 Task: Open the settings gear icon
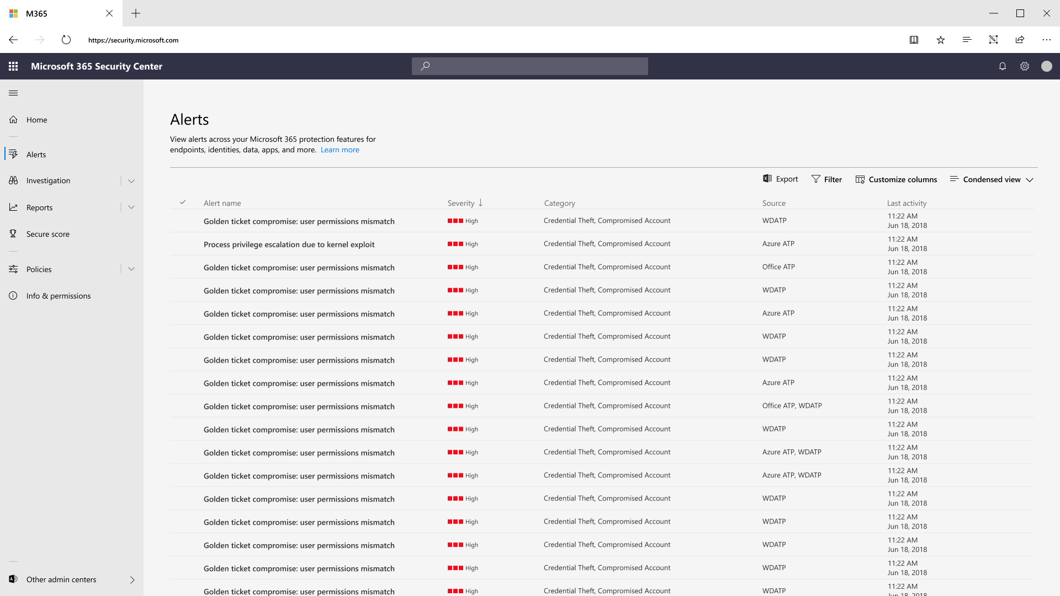click(1025, 66)
